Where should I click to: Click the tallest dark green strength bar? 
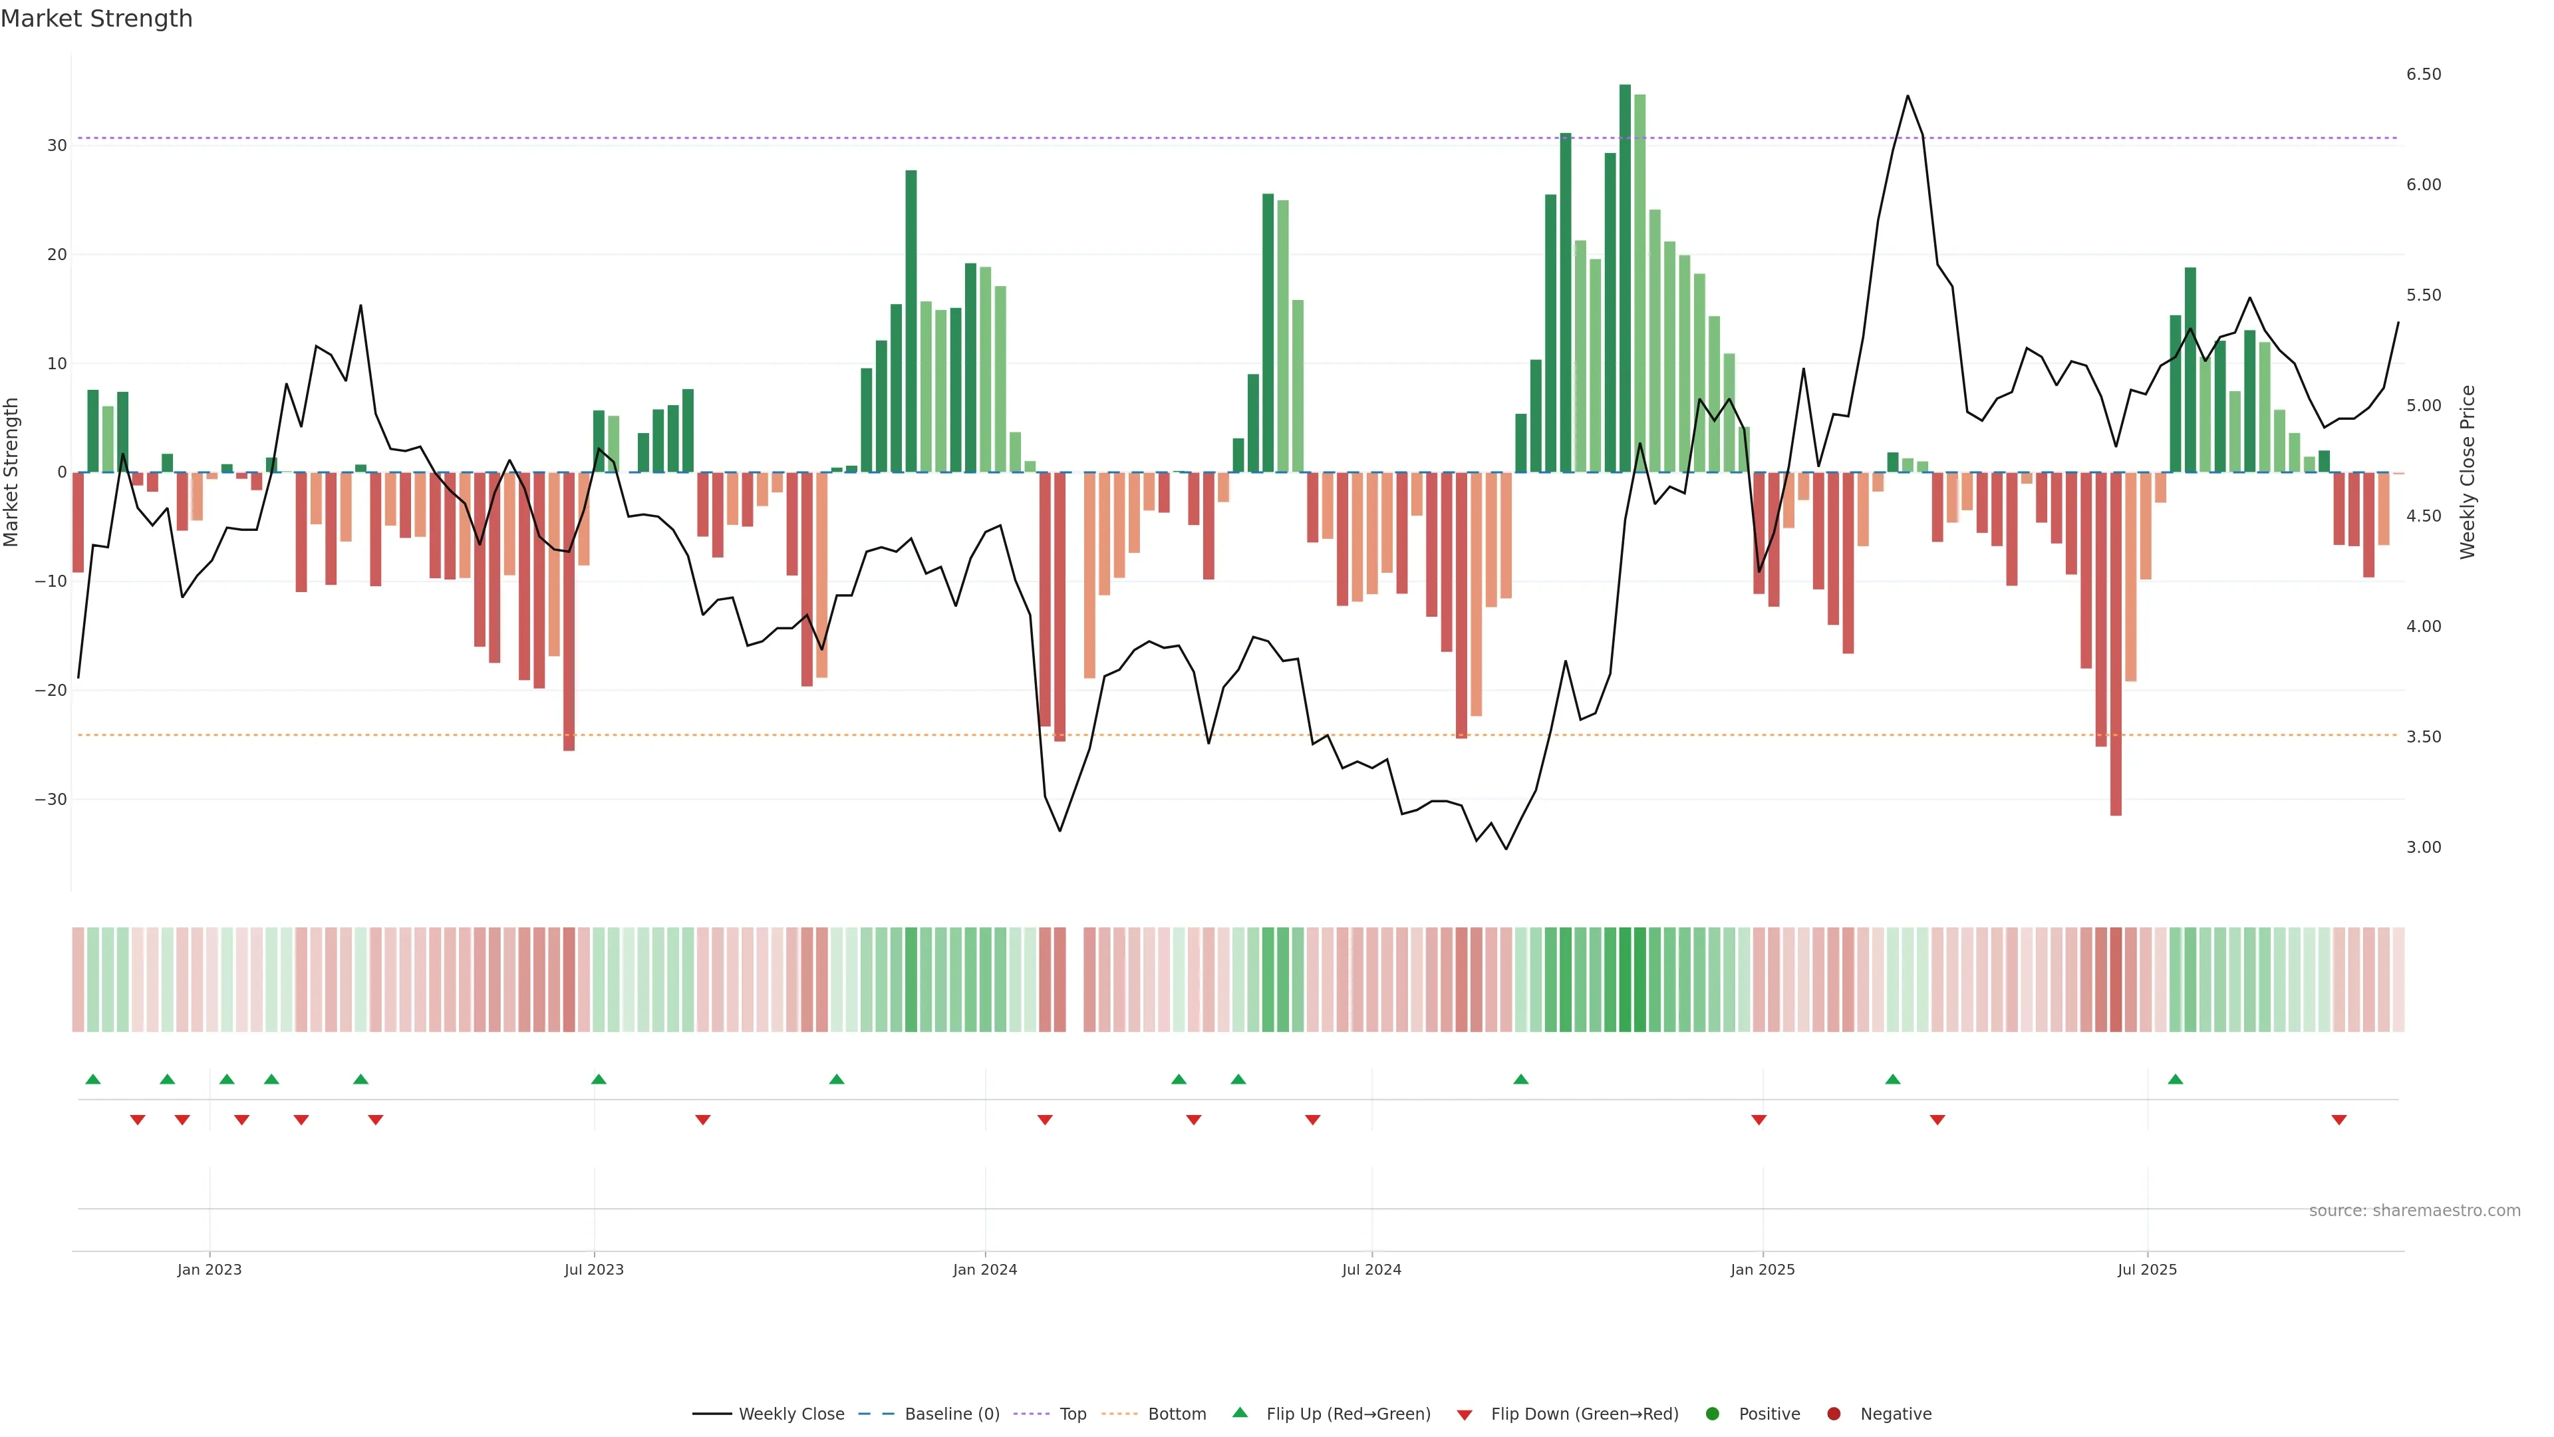pos(1625,277)
